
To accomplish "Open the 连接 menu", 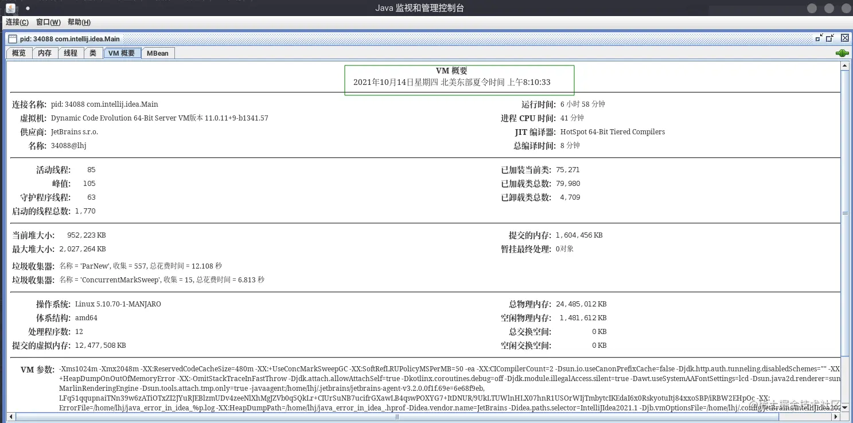I will (x=17, y=22).
